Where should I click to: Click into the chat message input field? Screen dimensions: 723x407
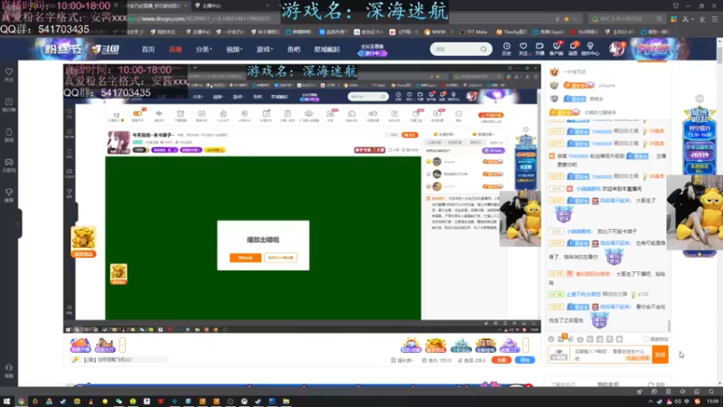click(x=610, y=355)
